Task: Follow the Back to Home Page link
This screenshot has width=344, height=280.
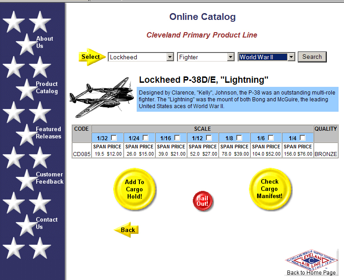Action: (311, 272)
